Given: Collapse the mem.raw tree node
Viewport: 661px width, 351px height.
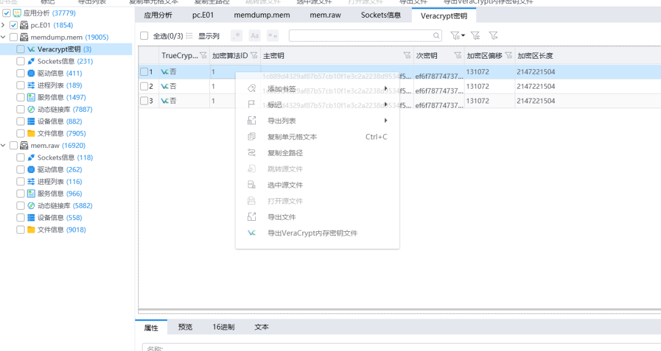Looking at the screenshot, I should point(4,146).
